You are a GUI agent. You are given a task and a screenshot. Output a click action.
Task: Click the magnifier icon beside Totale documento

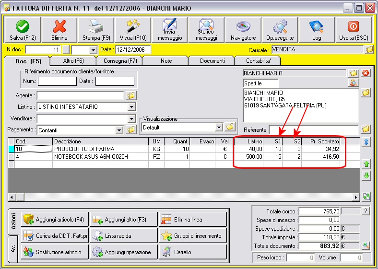(366, 246)
